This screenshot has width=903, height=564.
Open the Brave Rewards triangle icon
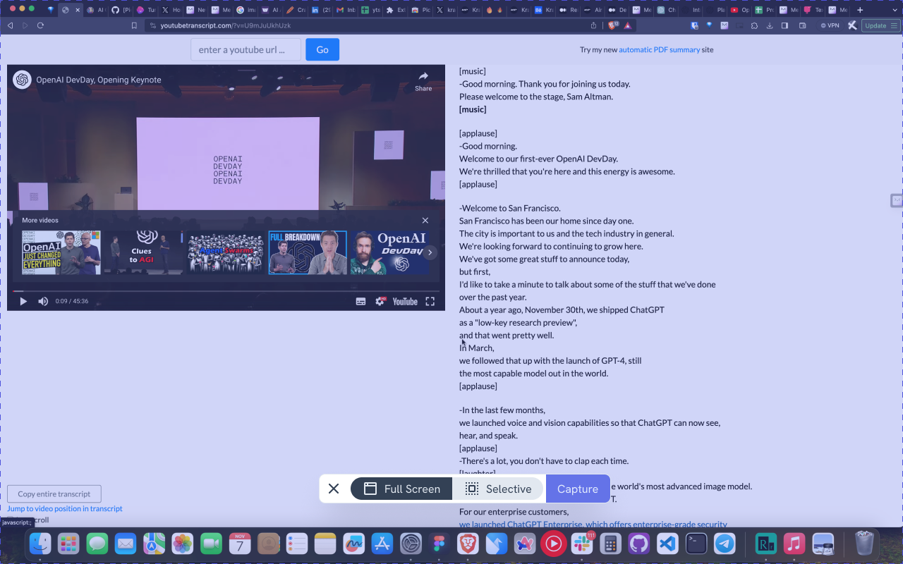pyautogui.click(x=627, y=25)
